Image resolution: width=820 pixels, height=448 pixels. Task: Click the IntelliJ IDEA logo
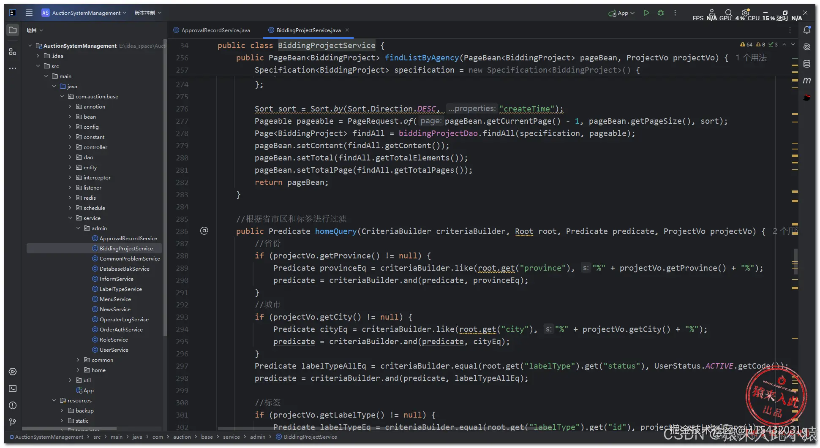(x=13, y=13)
